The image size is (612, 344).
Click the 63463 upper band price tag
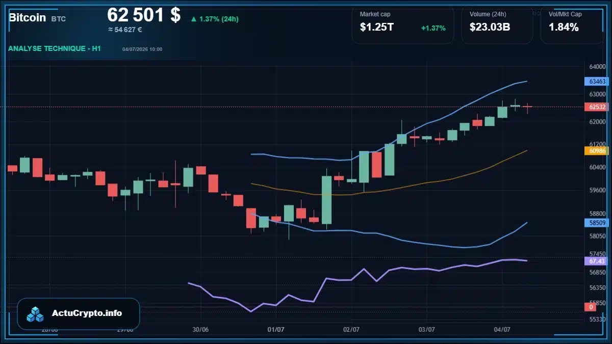tap(597, 82)
